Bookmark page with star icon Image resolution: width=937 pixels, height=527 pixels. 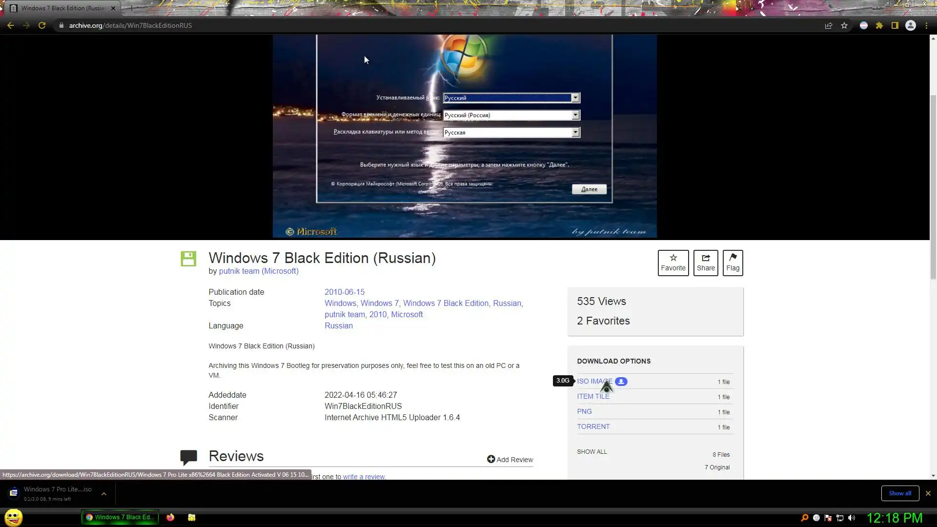click(844, 26)
